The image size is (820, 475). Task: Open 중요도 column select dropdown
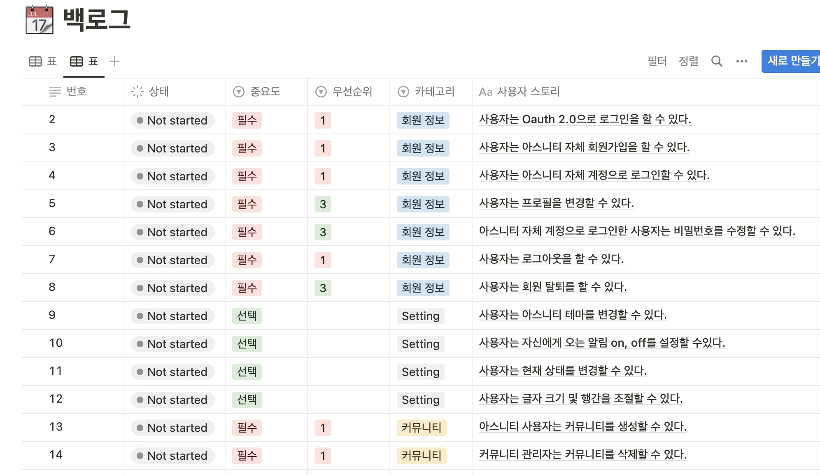tap(239, 91)
